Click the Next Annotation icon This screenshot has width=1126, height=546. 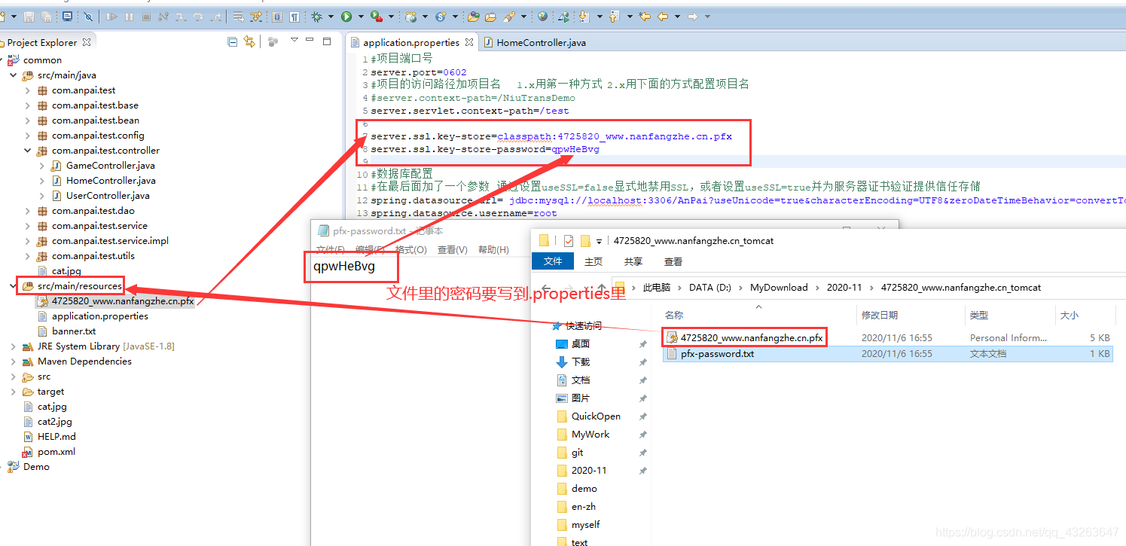pos(584,17)
